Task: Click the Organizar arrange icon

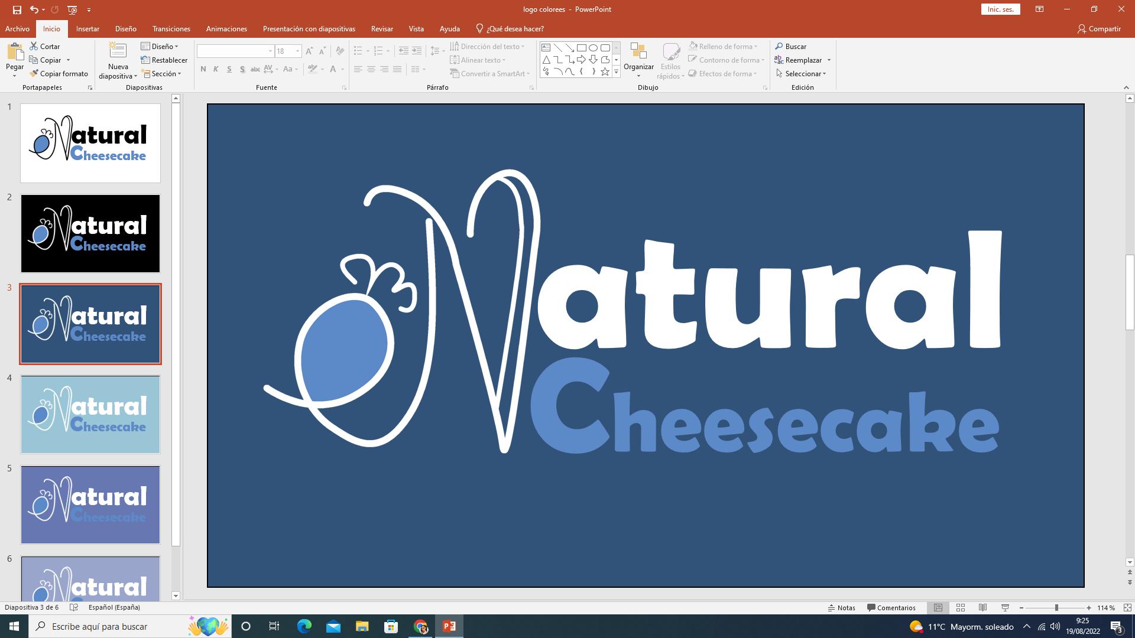Action: coord(638,52)
